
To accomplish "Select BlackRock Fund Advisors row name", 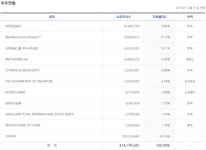I will [22, 37].
